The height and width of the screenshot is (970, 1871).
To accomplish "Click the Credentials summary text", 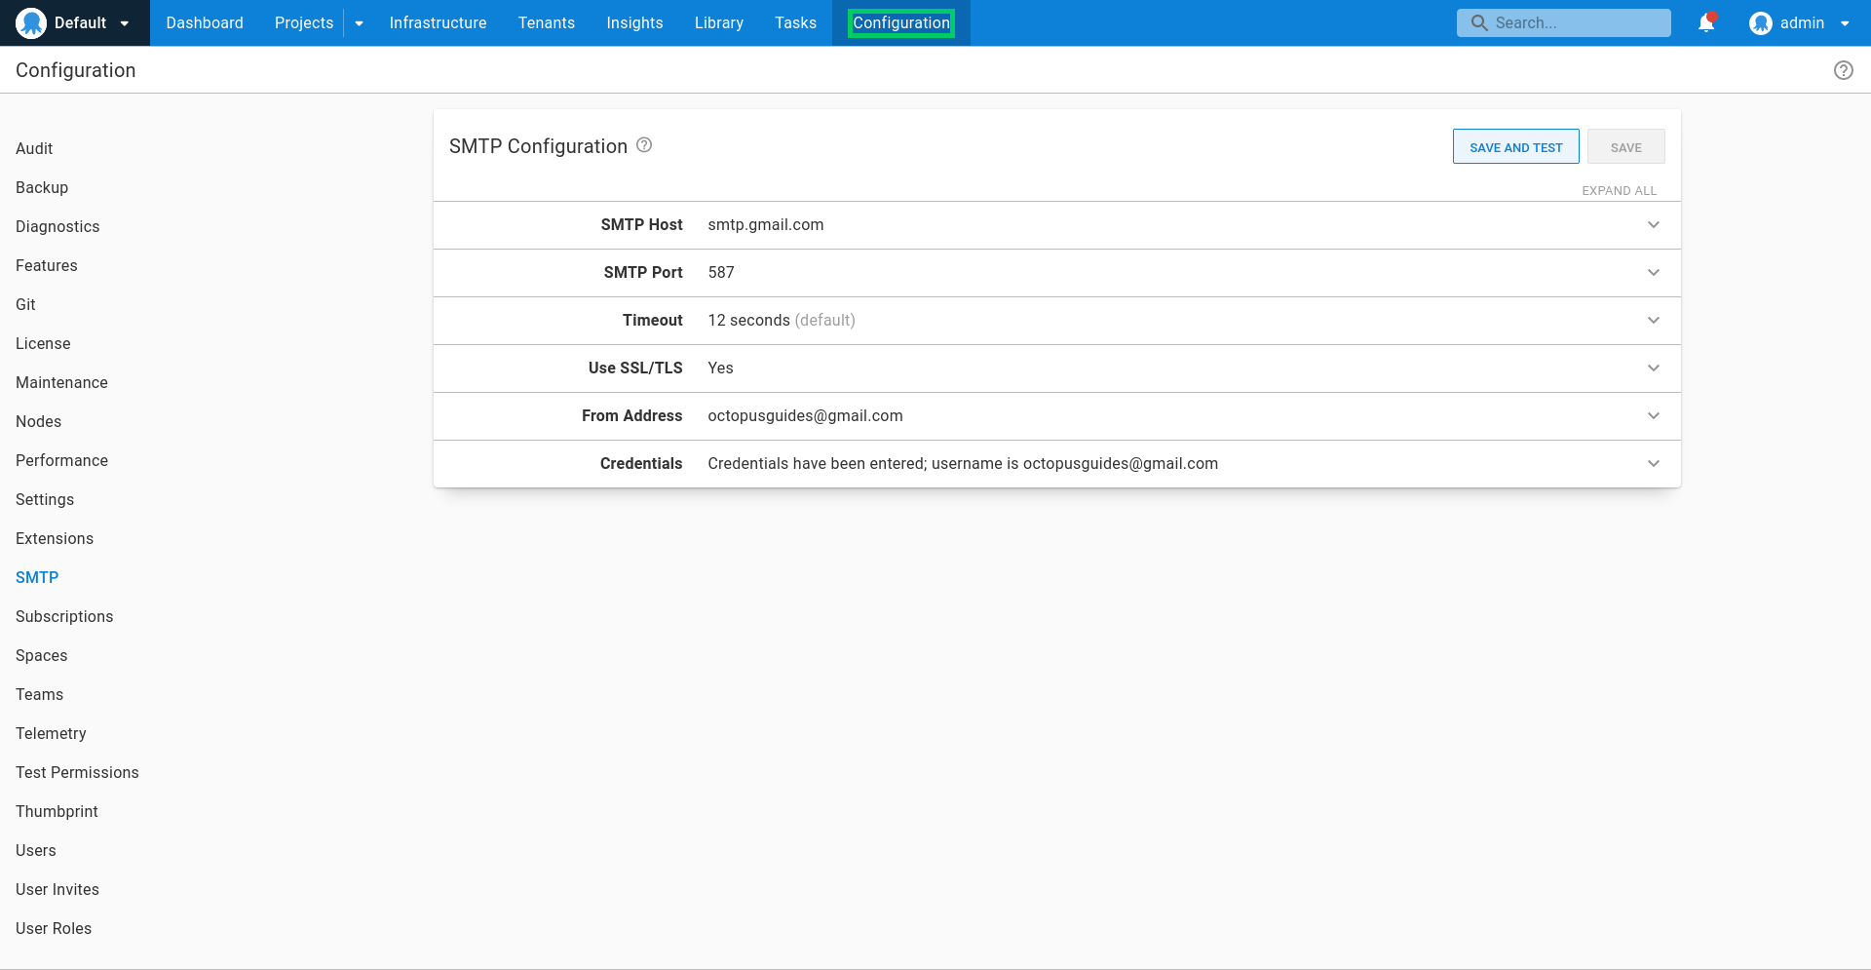I will coord(963,464).
